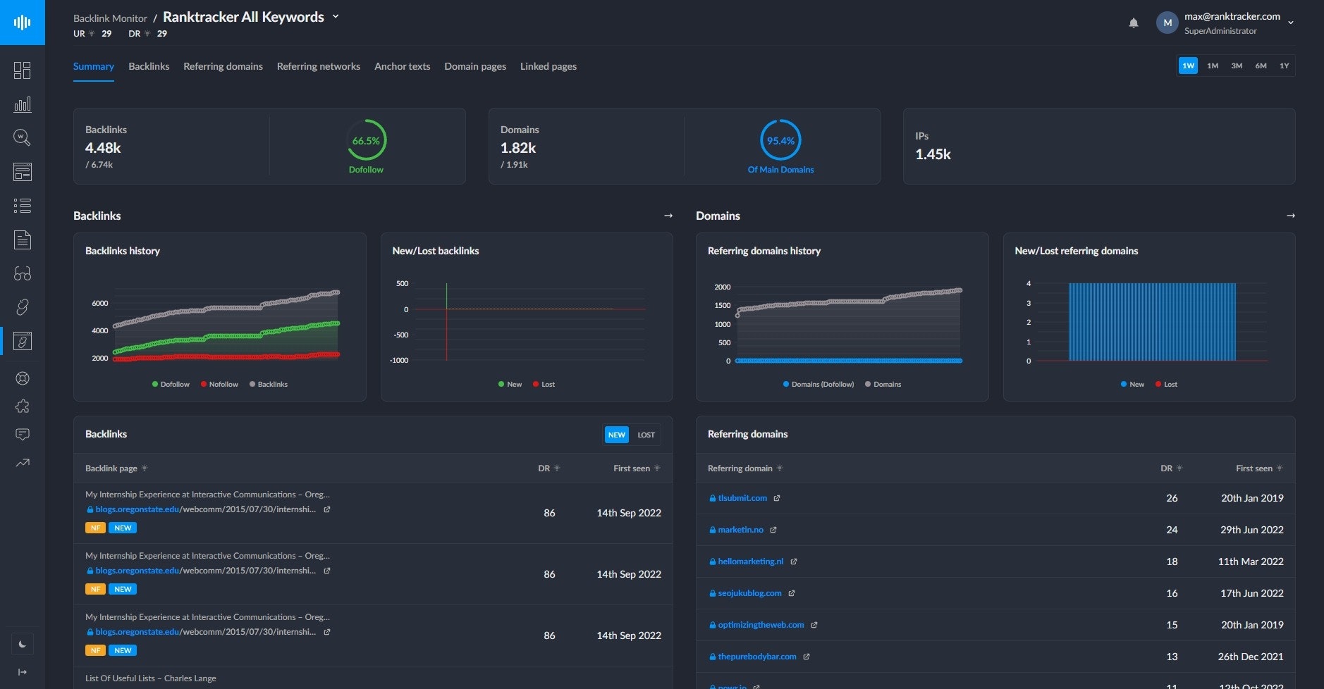Open the tlsubmit.com domain link

click(742, 498)
